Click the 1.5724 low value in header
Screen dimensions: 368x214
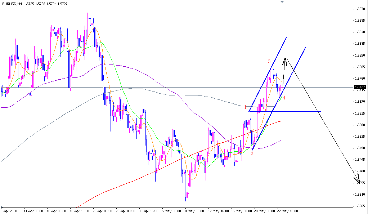click(x=51, y=4)
